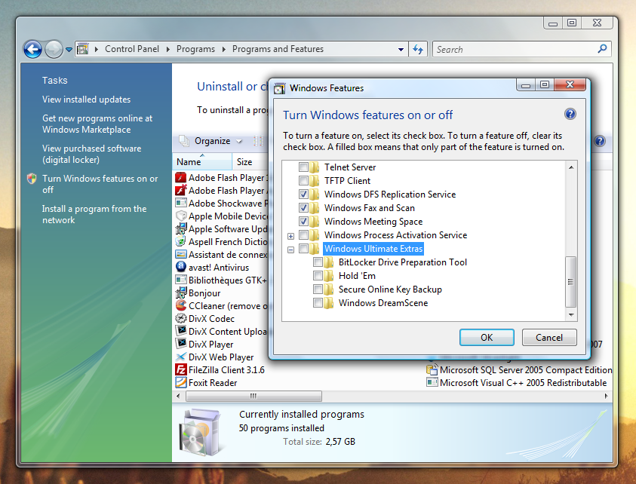Click OK in Windows Features dialog

click(x=487, y=337)
